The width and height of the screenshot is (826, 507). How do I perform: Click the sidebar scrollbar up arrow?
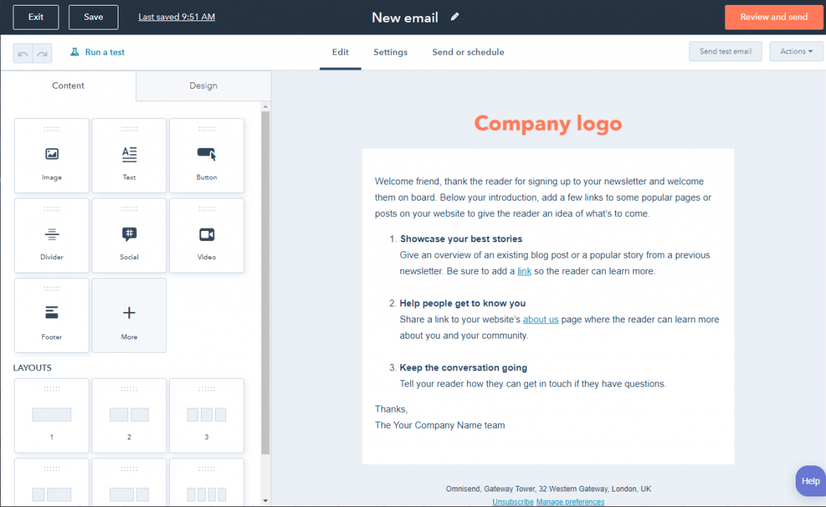(266, 106)
